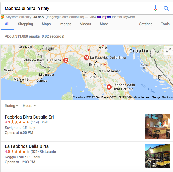Click the voice search microphone icon
Image resolution: width=173 pixels, height=172 pixels.
coord(155,8)
